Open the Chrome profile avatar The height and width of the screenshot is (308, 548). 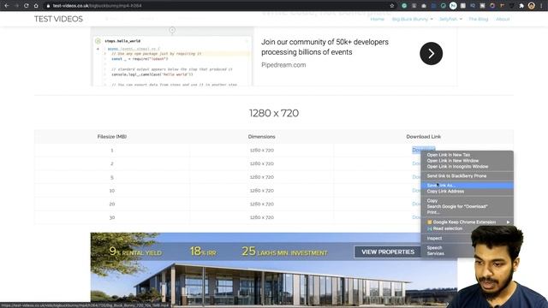tap(531, 6)
